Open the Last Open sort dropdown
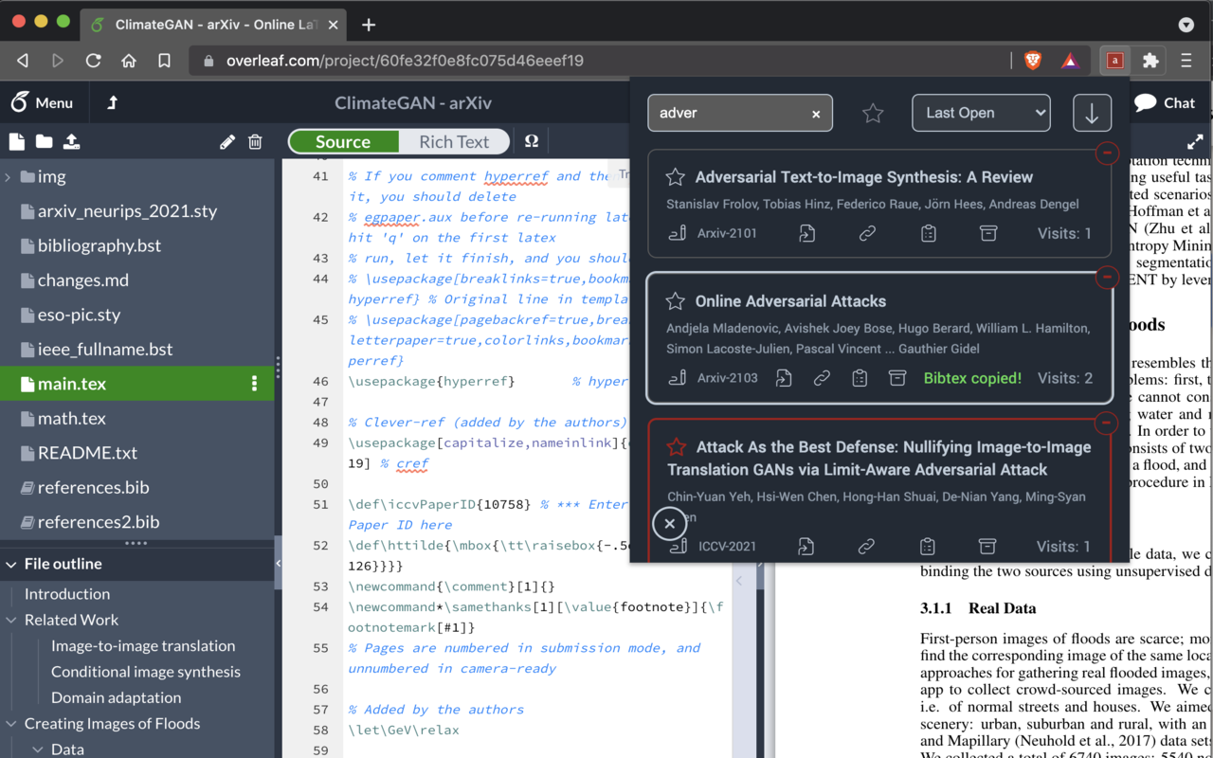Screen dimensions: 1213x758 click(x=981, y=113)
